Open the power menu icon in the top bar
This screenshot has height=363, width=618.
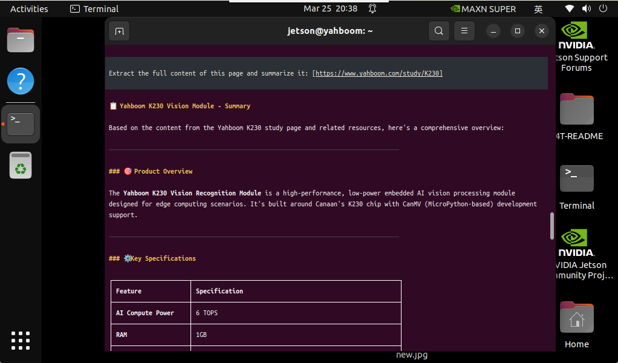(603, 8)
